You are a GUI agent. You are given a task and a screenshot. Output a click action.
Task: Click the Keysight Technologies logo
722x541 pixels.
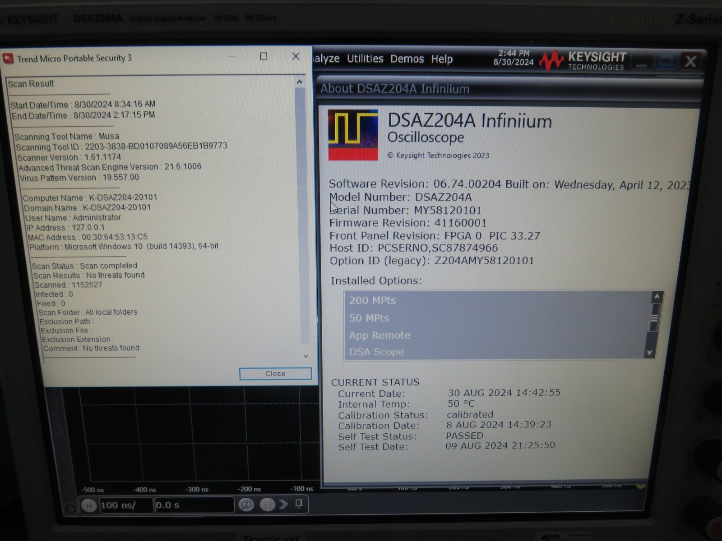[x=583, y=61]
